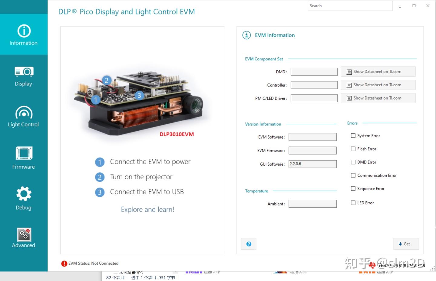The height and width of the screenshot is (281, 436).
Task: Maximize the DLP EVM window
Action: 414,6
